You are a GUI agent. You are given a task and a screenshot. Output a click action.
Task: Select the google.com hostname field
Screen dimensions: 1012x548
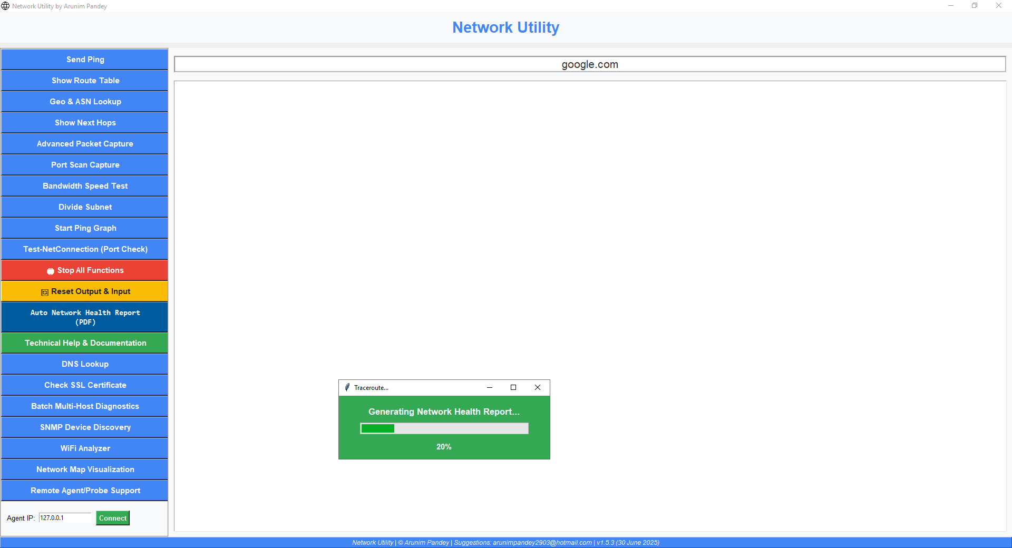point(590,64)
